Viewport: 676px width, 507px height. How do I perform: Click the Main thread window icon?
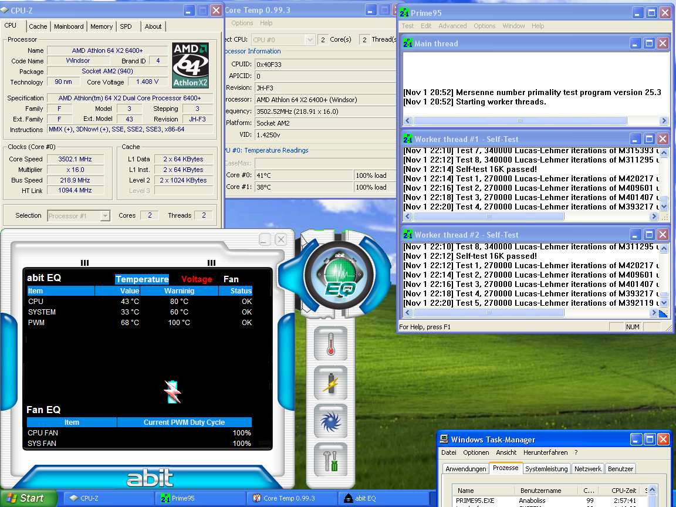tap(408, 43)
